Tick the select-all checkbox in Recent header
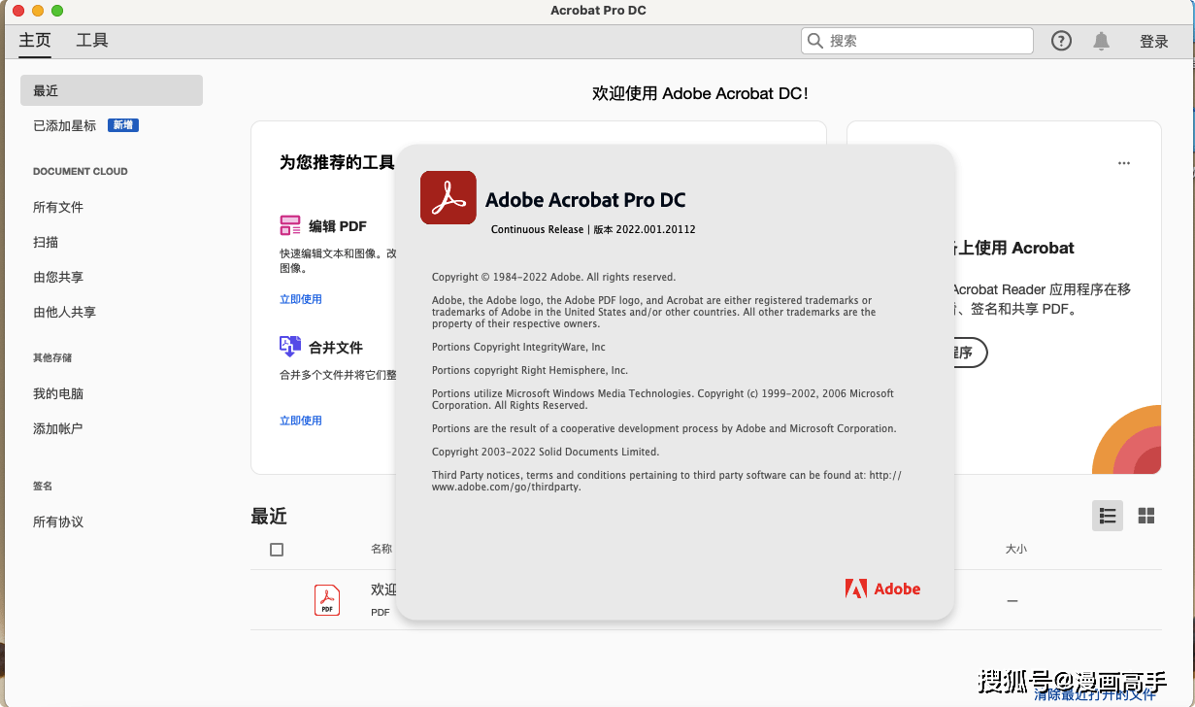 pyautogui.click(x=277, y=550)
